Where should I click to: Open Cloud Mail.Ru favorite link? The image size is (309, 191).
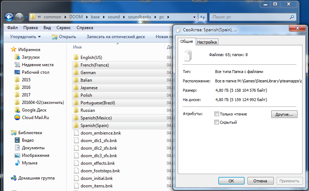(35, 118)
